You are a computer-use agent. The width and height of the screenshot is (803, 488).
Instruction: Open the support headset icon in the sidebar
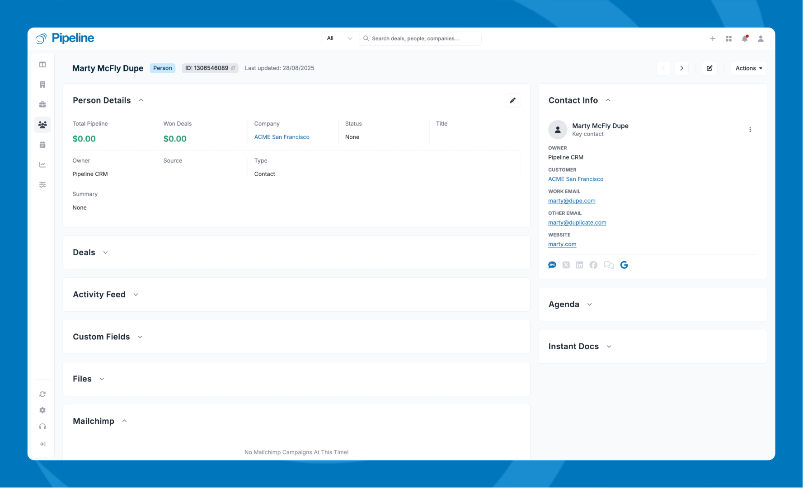coord(42,427)
